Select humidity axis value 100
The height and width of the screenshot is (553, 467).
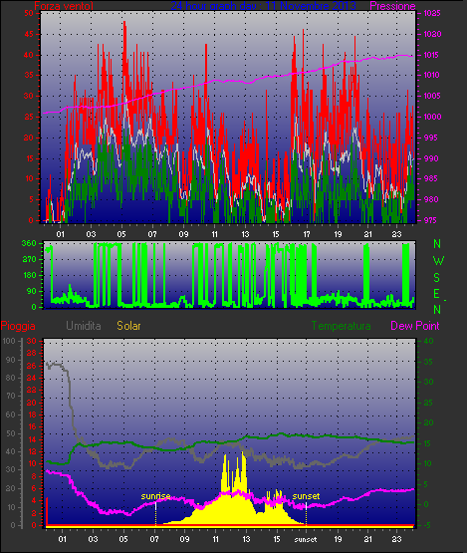9,341
